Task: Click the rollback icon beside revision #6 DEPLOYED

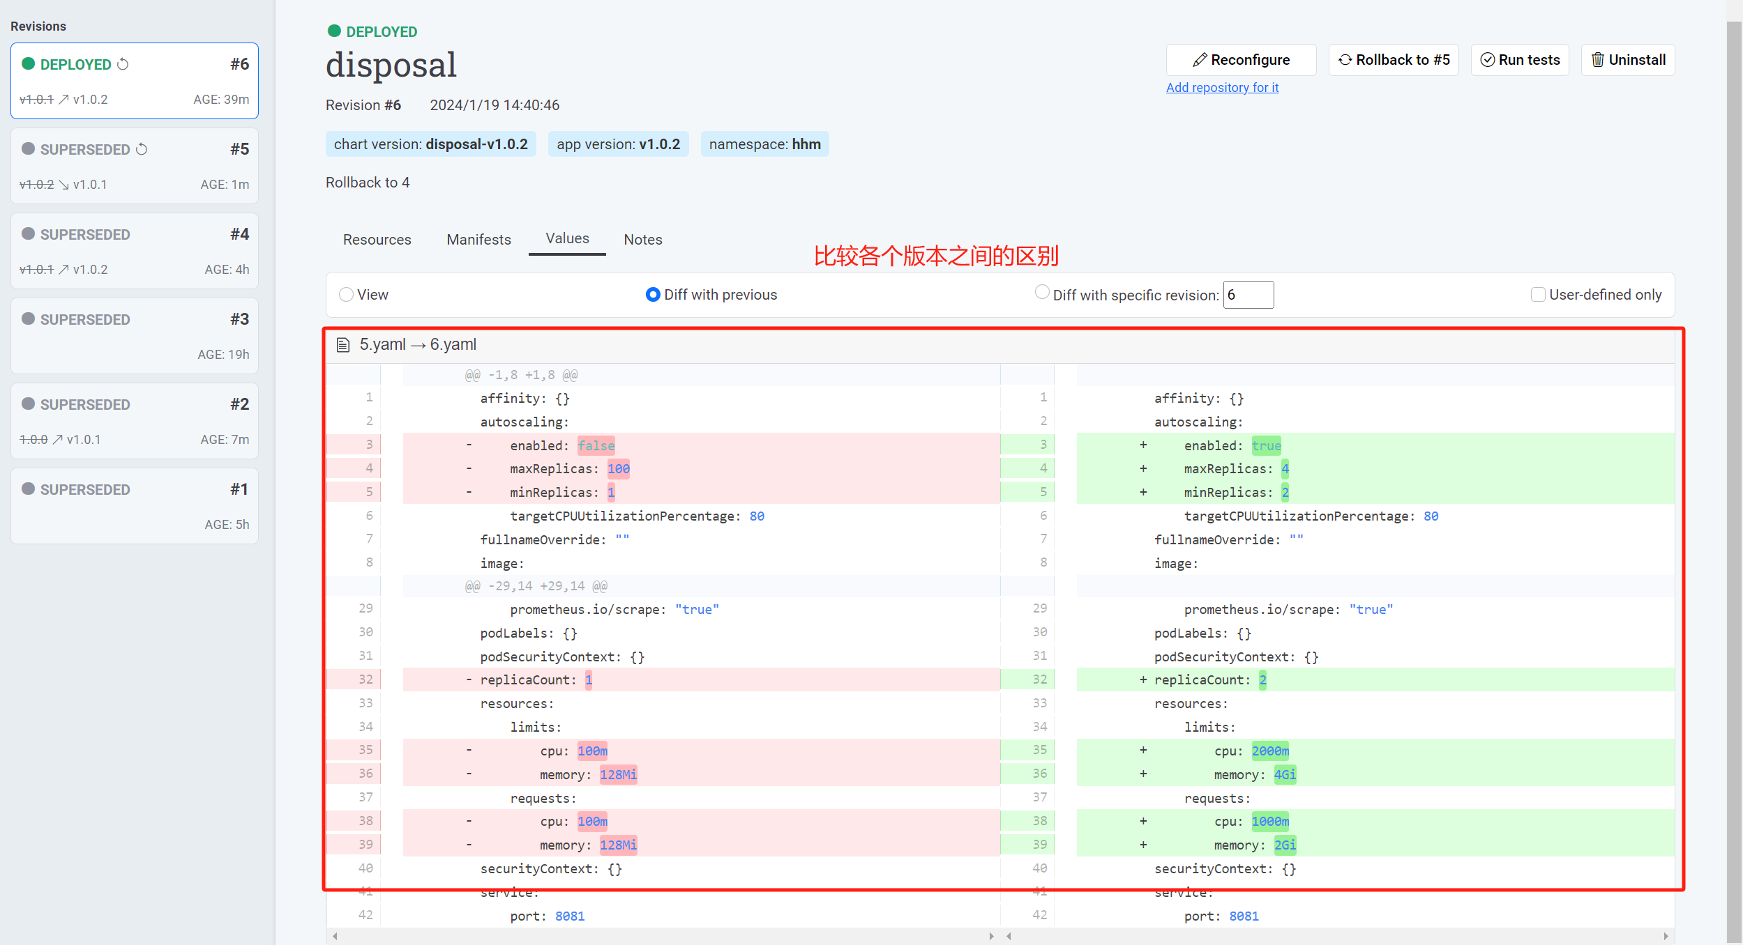Action: [x=123, y=64]
